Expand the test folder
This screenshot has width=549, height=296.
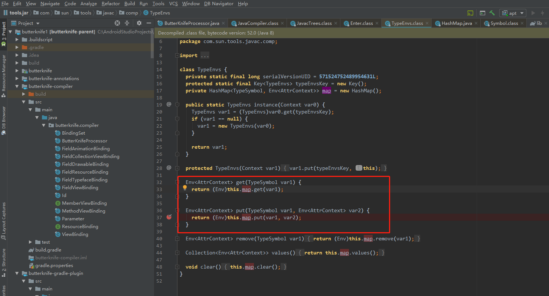(30, 242)
